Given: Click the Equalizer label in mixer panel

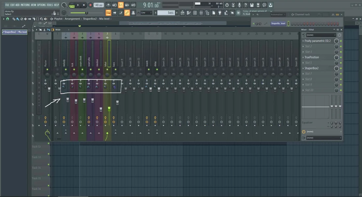Looking at the screenshot, I should click(x=307, y=123).
